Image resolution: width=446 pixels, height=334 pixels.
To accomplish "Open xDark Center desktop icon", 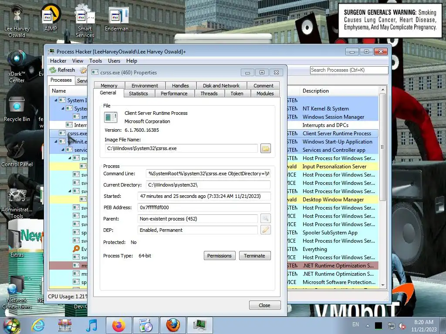I will pos(17,67).
